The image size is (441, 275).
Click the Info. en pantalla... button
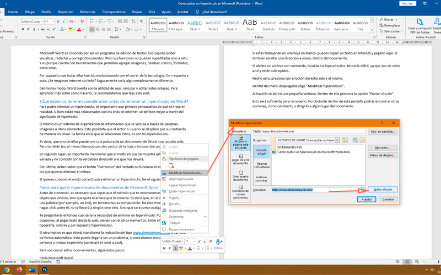pyautogui.click(x=383, y=131)
